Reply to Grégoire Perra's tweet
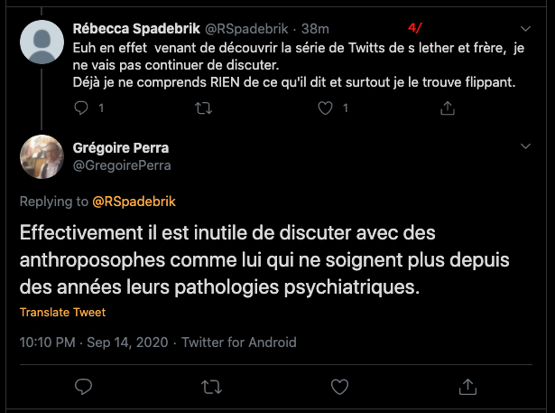Viewport: 555px width, 413px height. [83, 387]
